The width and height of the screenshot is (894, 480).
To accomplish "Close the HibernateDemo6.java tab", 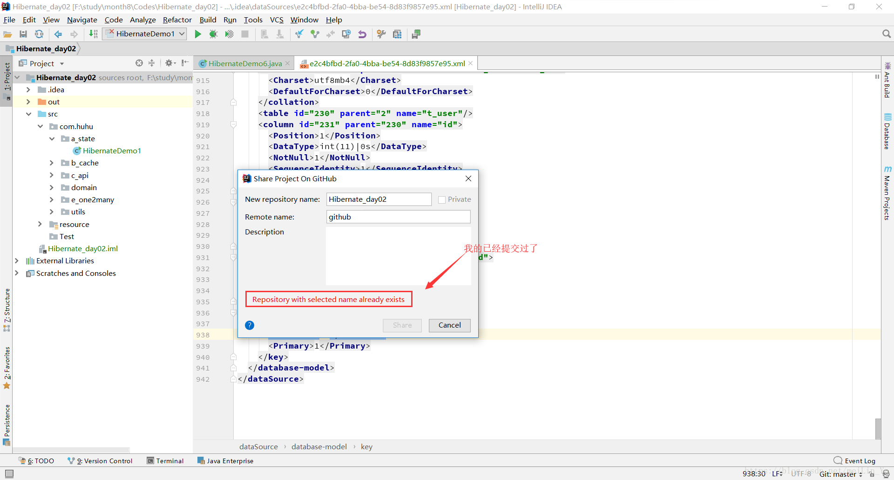I will click(288, 63).
